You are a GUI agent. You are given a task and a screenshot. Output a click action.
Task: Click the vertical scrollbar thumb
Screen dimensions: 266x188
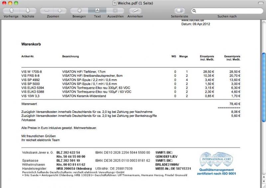click(264, 87)
